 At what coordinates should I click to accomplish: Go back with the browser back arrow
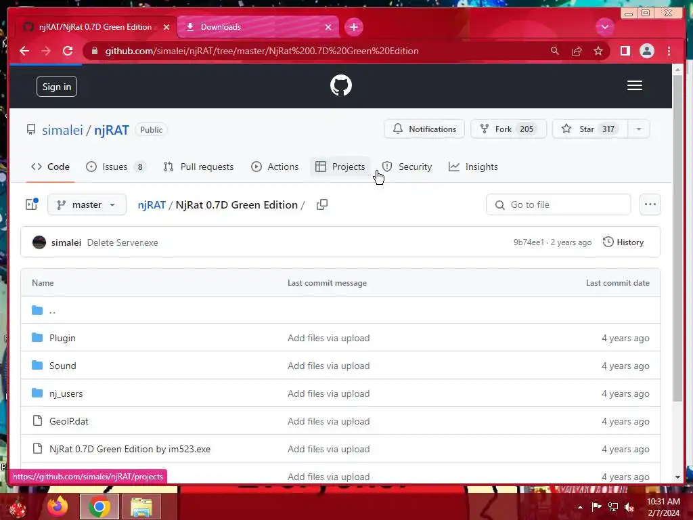24,51
